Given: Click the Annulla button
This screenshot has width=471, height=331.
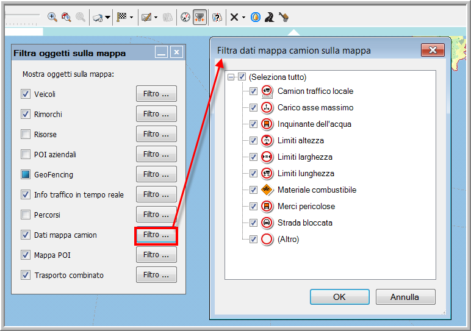Looking at the screenshot, I should click(405, 297).
